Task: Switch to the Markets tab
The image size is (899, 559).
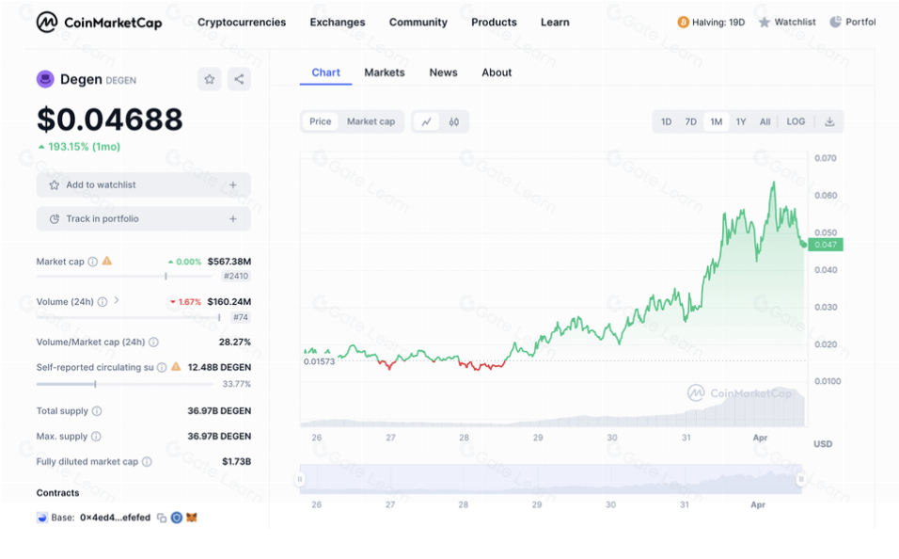Action: tap(384, 72)
